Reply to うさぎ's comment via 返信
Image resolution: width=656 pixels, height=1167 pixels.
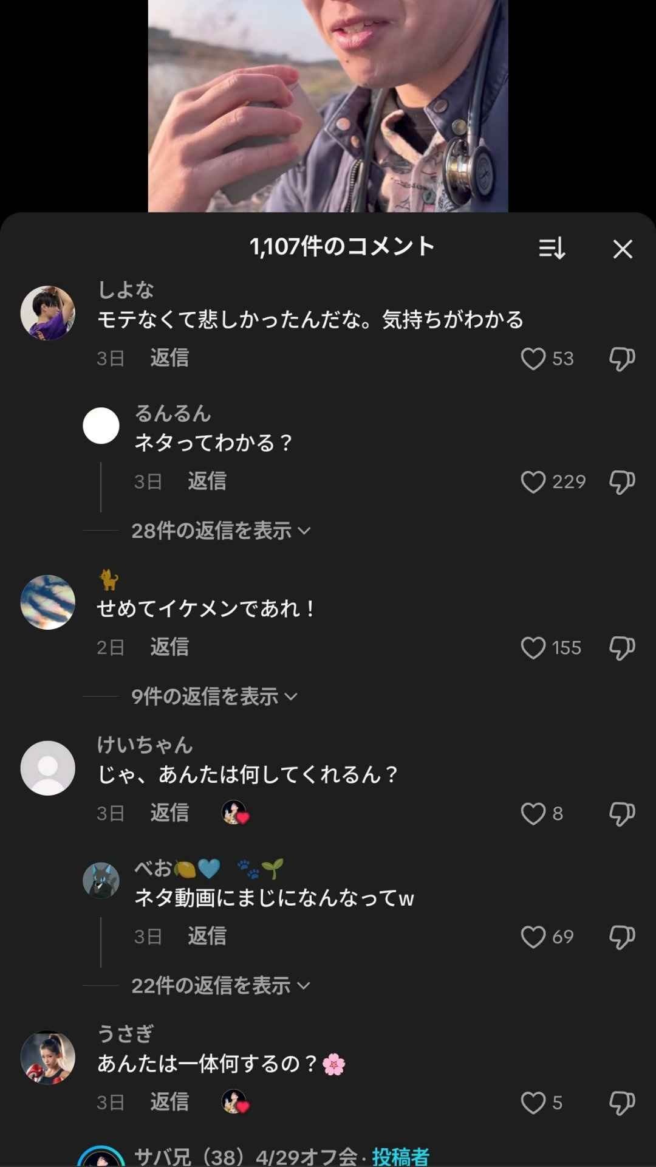pos(169,1102)
